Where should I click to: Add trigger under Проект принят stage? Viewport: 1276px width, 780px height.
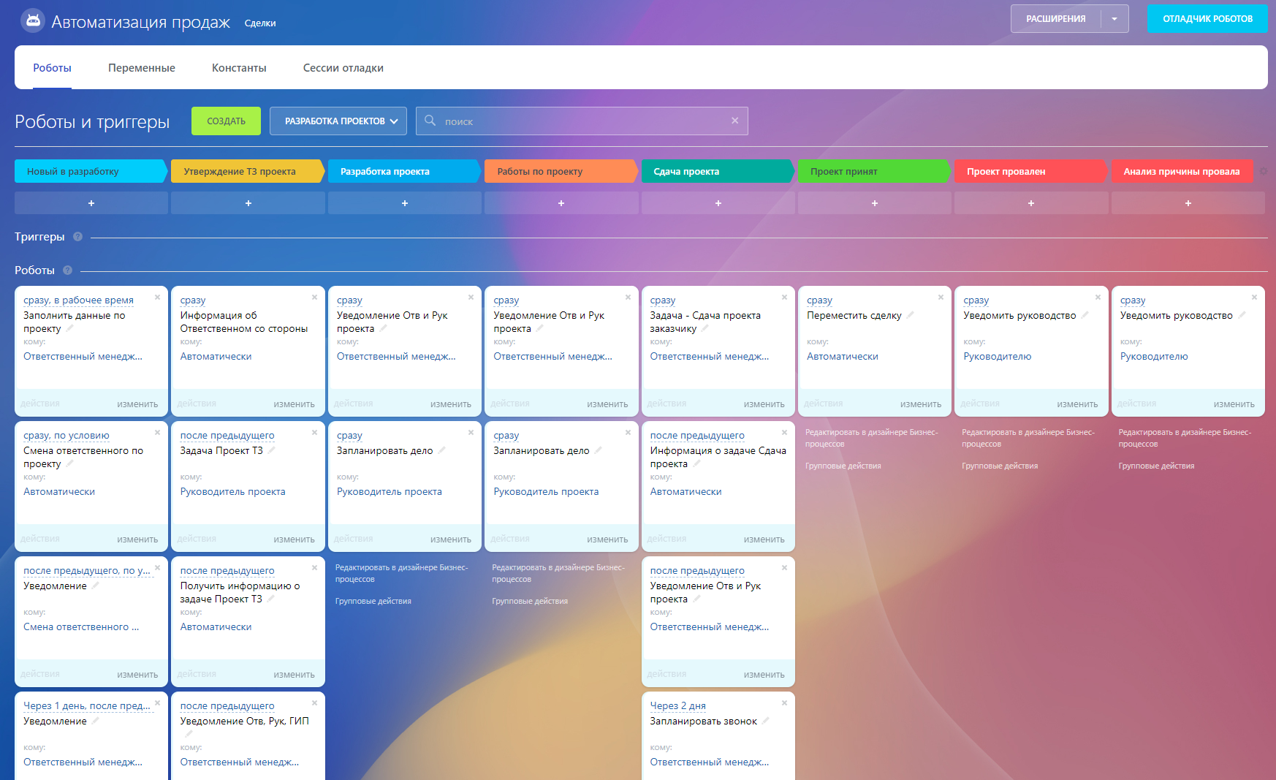coord(875,203)
